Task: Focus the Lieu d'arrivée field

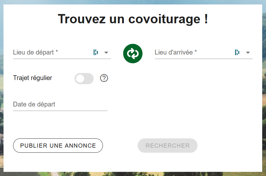Action: (x=193, y=52)
